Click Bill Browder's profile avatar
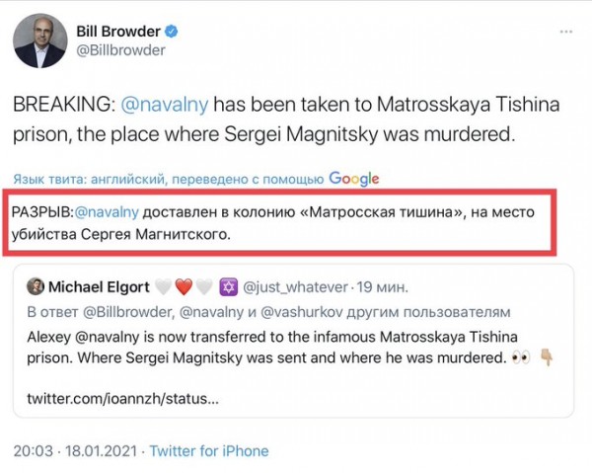592x473 pixels. [37, 39]
